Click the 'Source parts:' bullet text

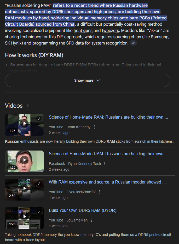(24, 65)
